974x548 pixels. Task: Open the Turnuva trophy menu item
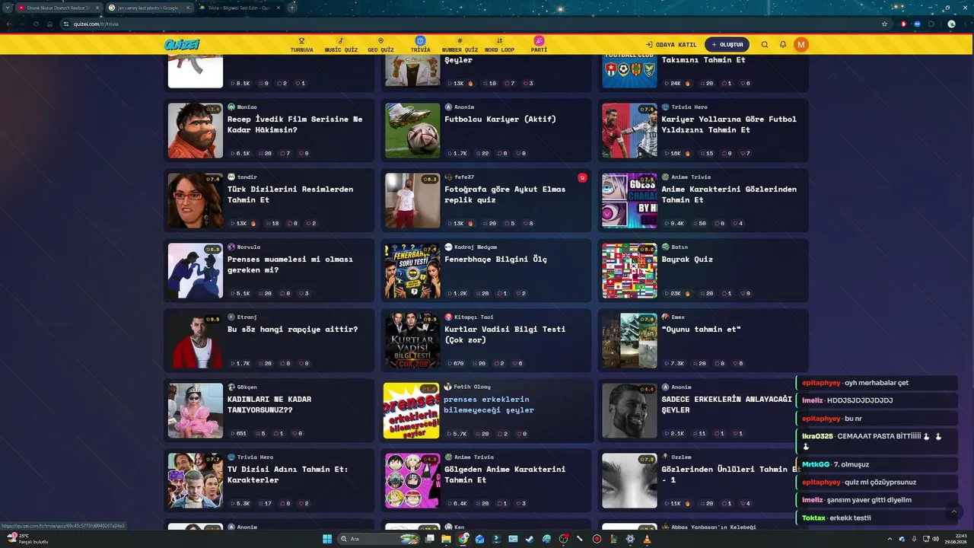[x=301, y=45]
